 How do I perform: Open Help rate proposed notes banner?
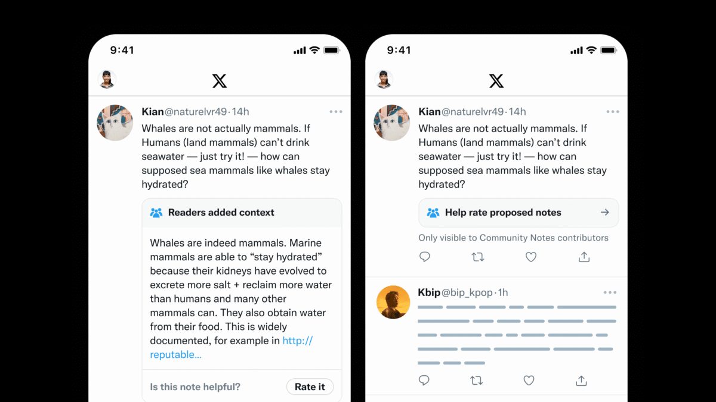[x=519, y=213]
